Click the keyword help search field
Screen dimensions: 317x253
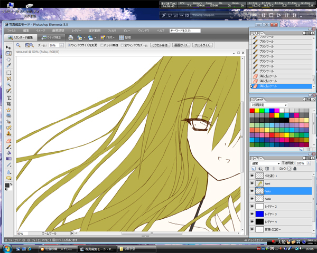(185, 31)
